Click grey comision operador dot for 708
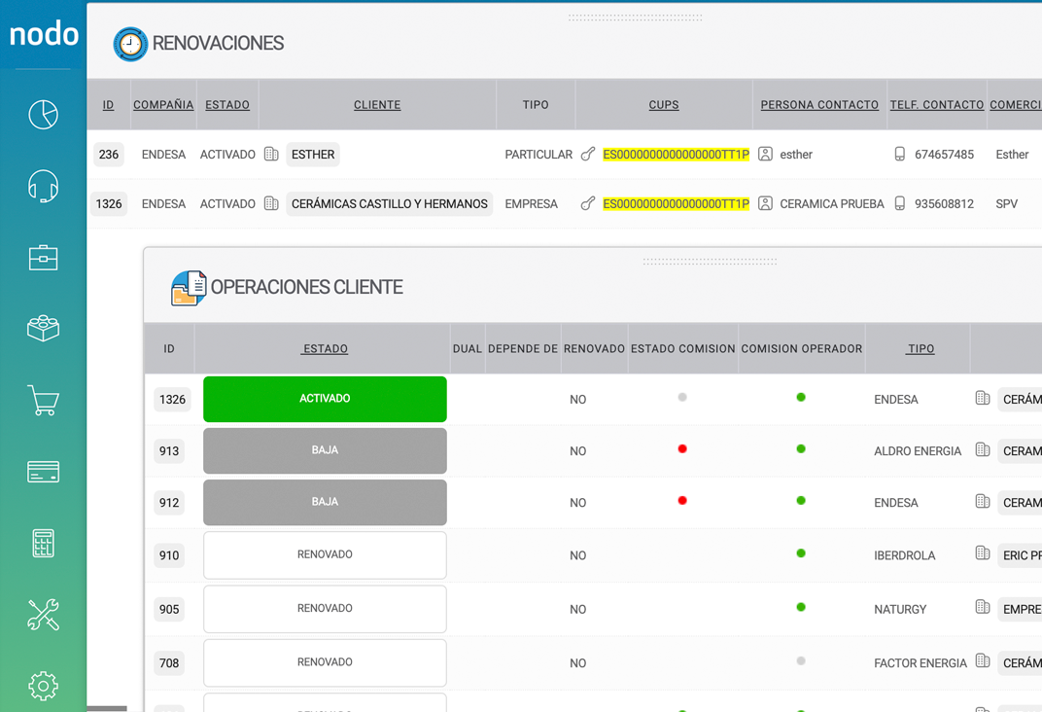 pos(801,660)
